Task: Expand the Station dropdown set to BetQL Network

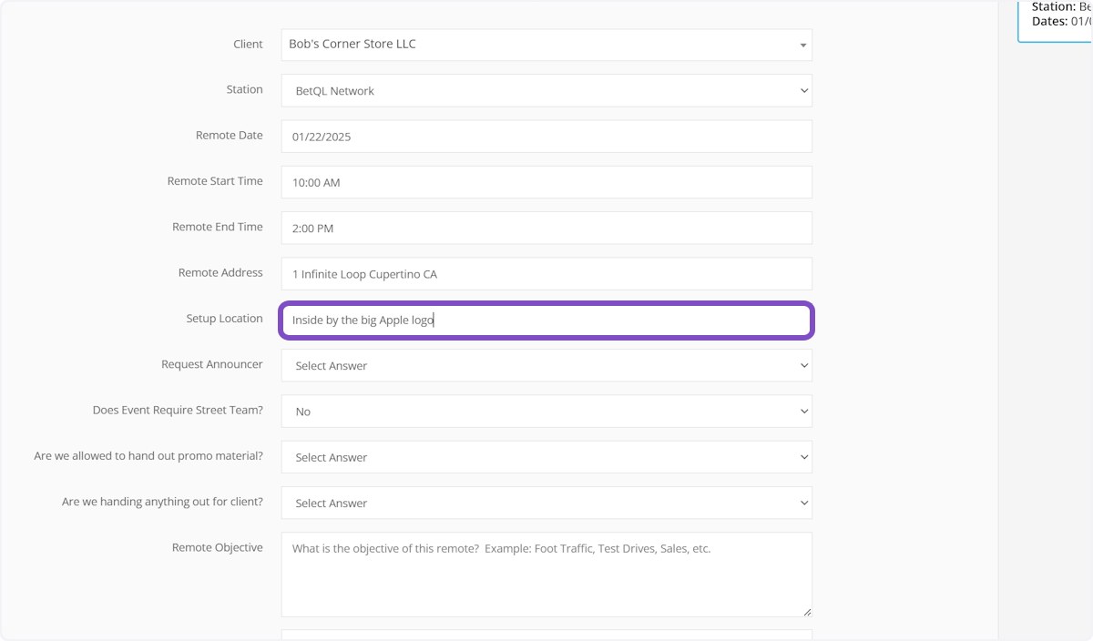Action: 546,91
